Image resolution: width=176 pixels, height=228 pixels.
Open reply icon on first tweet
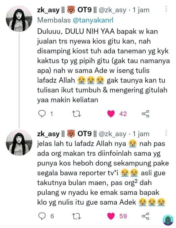pos(42,114)
